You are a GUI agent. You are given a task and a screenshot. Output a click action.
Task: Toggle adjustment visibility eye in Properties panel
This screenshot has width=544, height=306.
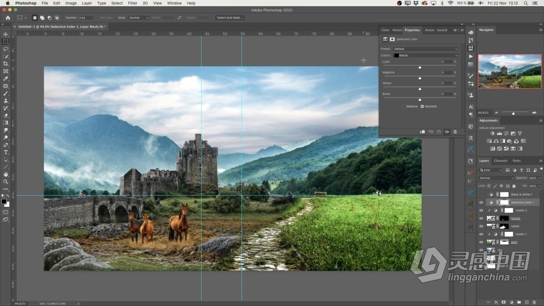pos(447,132)
